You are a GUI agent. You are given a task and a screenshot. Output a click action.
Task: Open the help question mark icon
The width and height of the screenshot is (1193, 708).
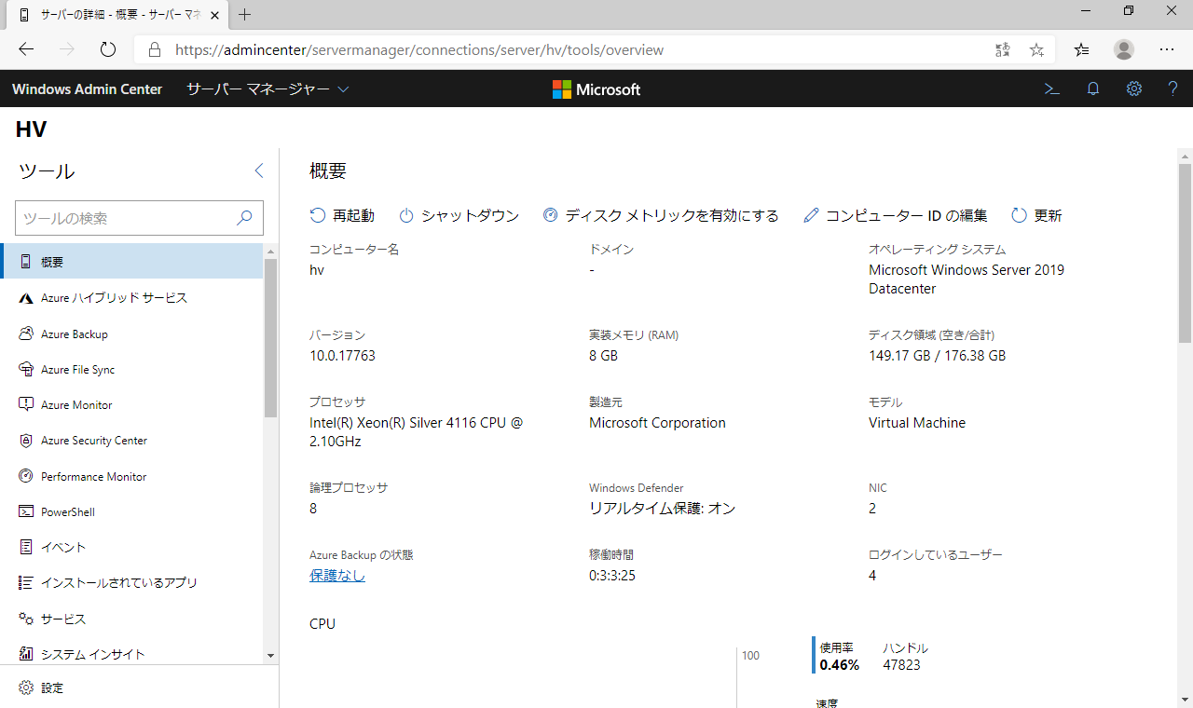pyautogui.click(x=1173, y=89)
